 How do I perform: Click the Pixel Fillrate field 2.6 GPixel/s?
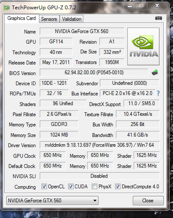point(59,114)
